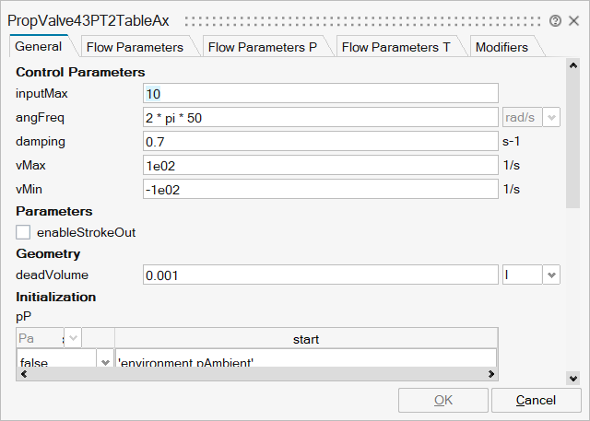The width and height of the screenshot is (590, 421).
Task: Open the Flow Parameters P tab
Action: [262, 47]
